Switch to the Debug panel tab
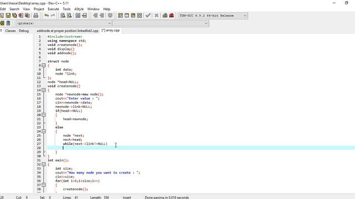355x199 pixels. pos(24,31)
